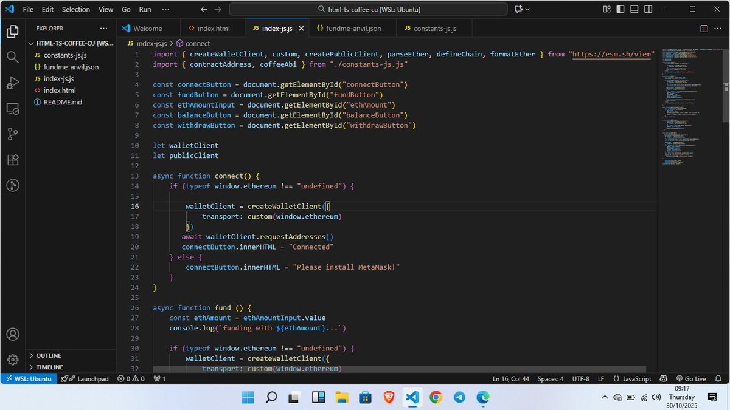Open Telegram from taskbar
Viewport: 730px width, 410px height.
coord(459,398)
